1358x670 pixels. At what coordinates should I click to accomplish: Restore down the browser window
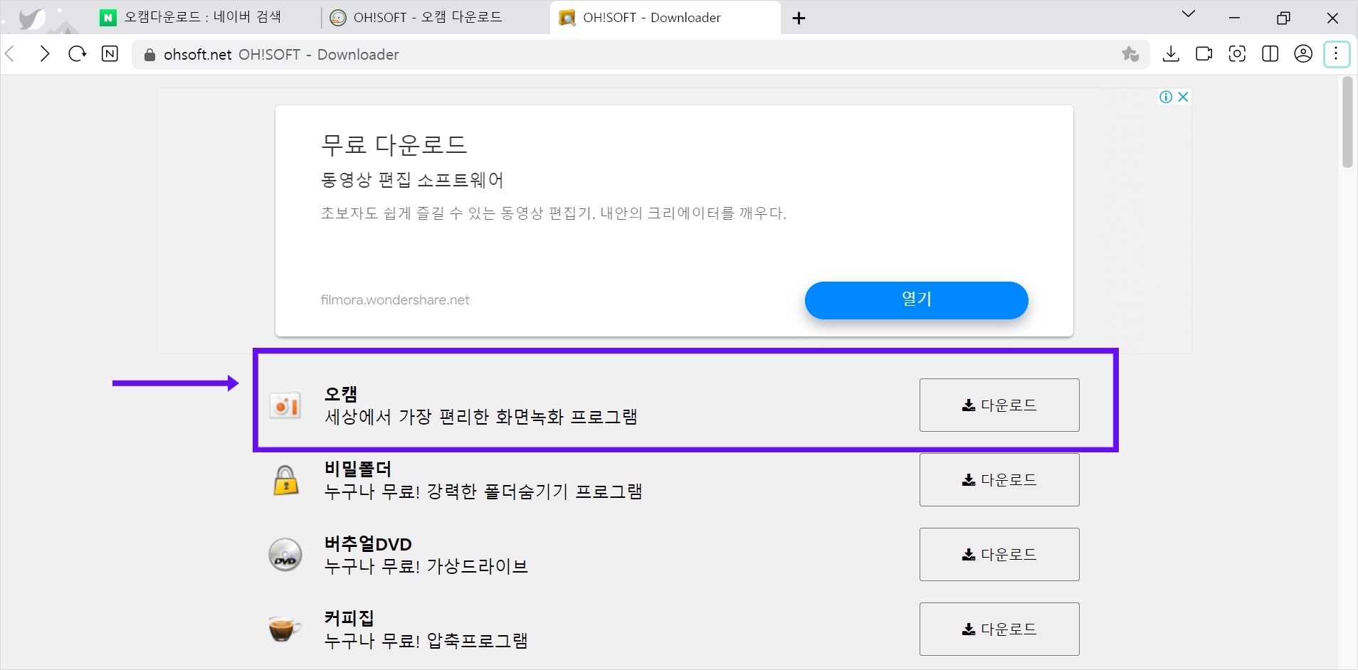click(1283, 18)
